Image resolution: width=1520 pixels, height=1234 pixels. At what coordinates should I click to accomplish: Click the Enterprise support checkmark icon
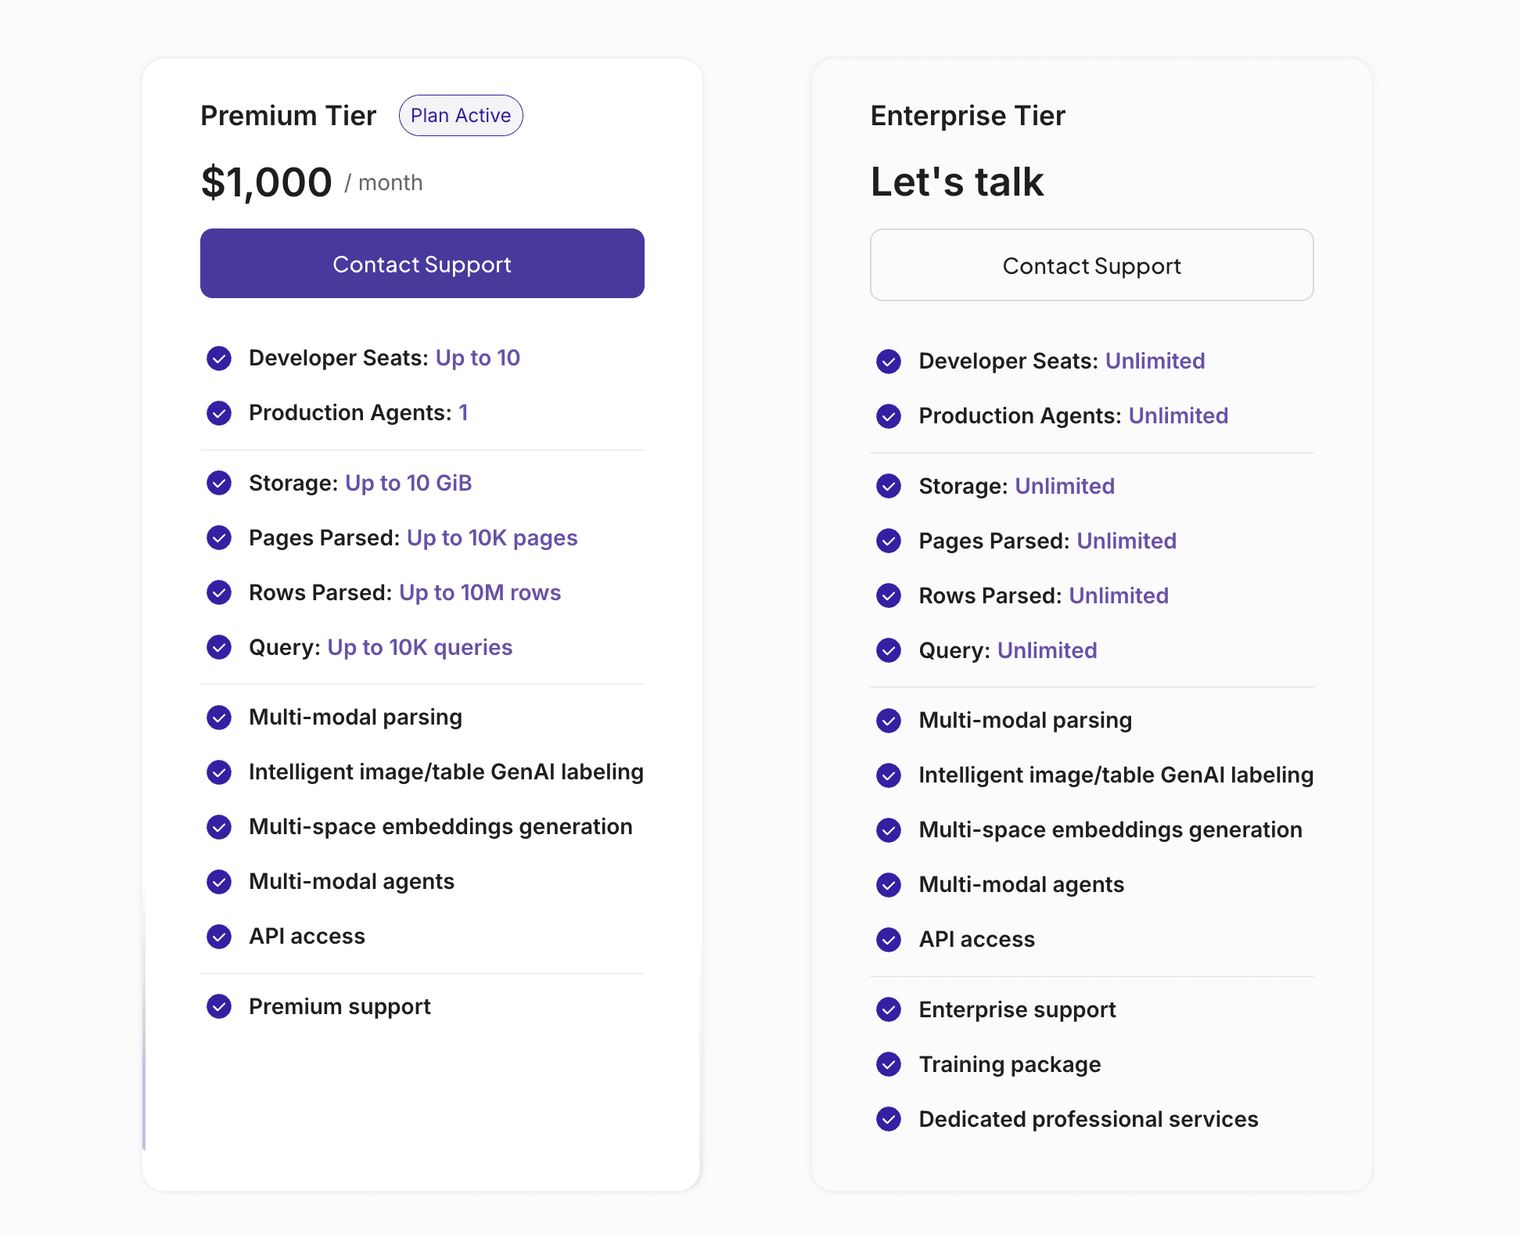889,1010
